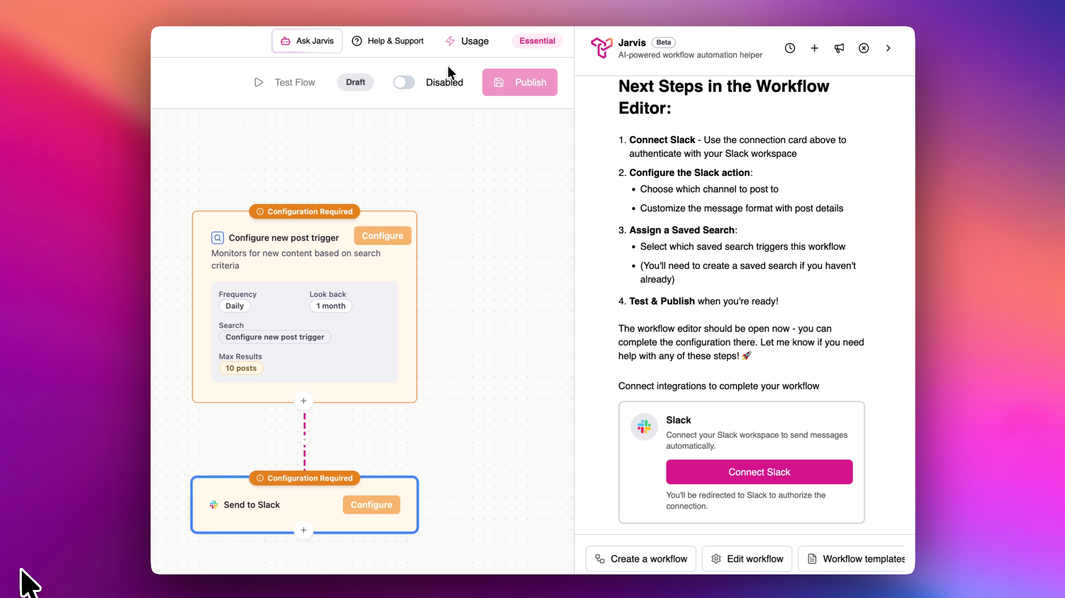Toggle the Disabled workflow switch
1065x598 pixels.
point(404,82)
